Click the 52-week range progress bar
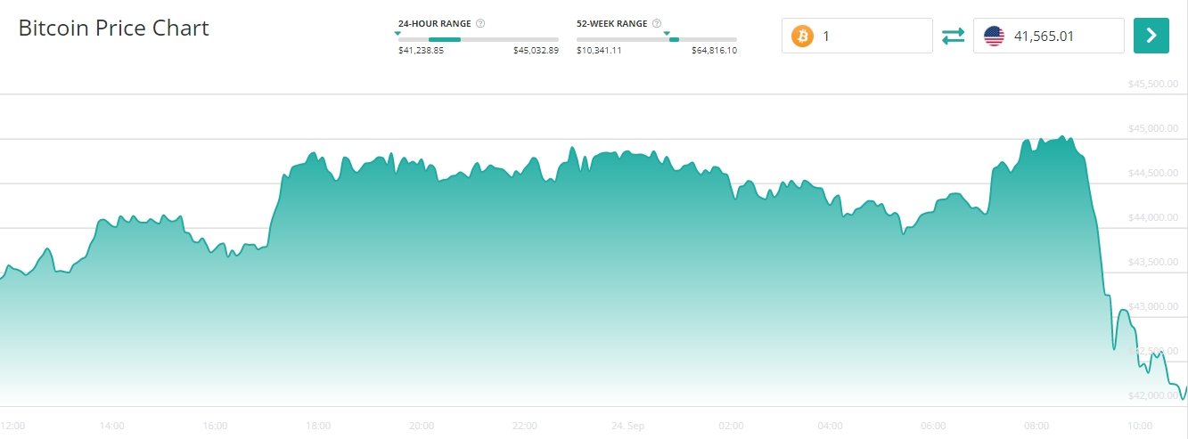Viewport: 1188px width, 439px height. [x=657, y=39]
